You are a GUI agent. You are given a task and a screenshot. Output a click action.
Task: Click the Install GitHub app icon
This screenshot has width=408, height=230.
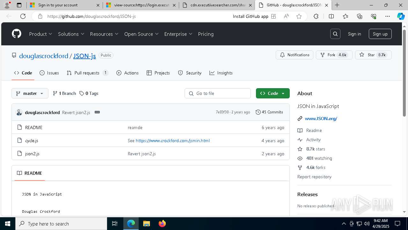click(273, 16)
